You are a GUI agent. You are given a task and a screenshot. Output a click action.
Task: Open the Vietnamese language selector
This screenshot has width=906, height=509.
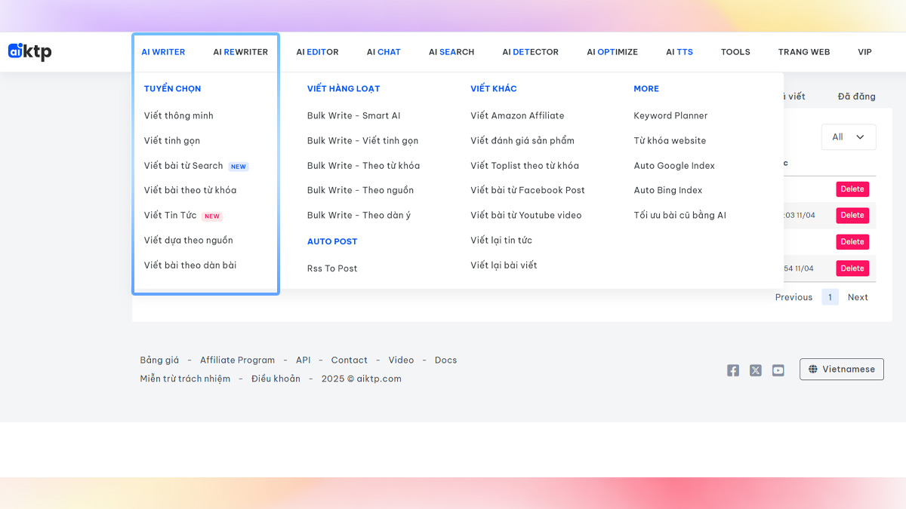point(841,369)
